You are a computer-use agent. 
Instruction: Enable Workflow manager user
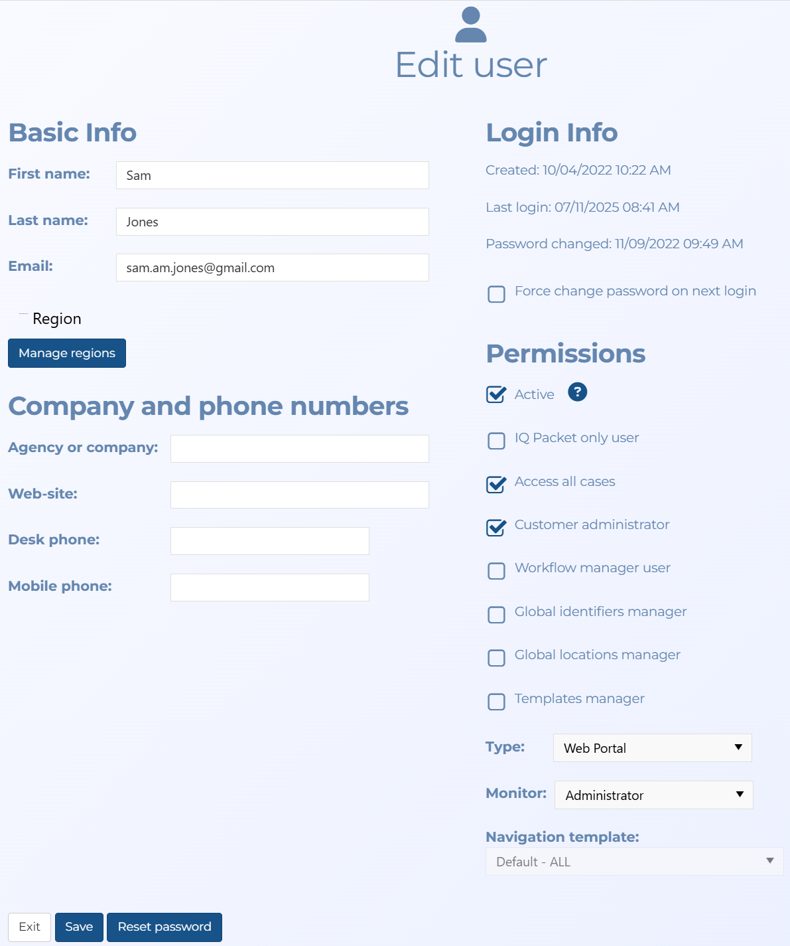pyautogui.click(x=496, y=571)
